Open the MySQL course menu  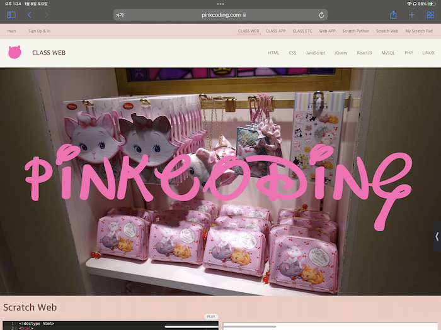click(x=388, y=53)
